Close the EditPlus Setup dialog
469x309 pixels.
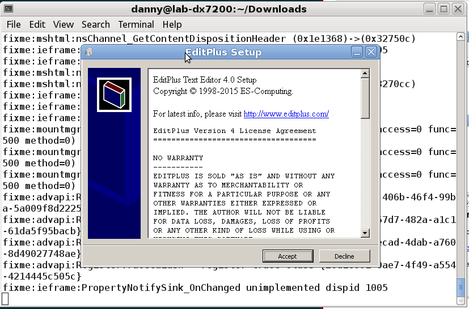point(371,52)
